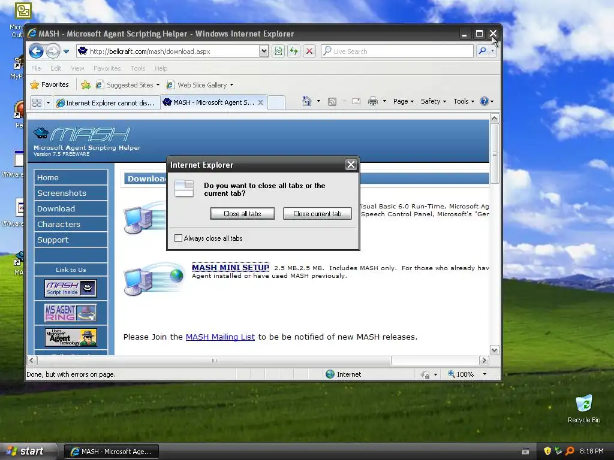The height and width of the screenshot is (460, 614).
Task: Open Support in MASH sidebar
Action: click(x=71, y=240)
